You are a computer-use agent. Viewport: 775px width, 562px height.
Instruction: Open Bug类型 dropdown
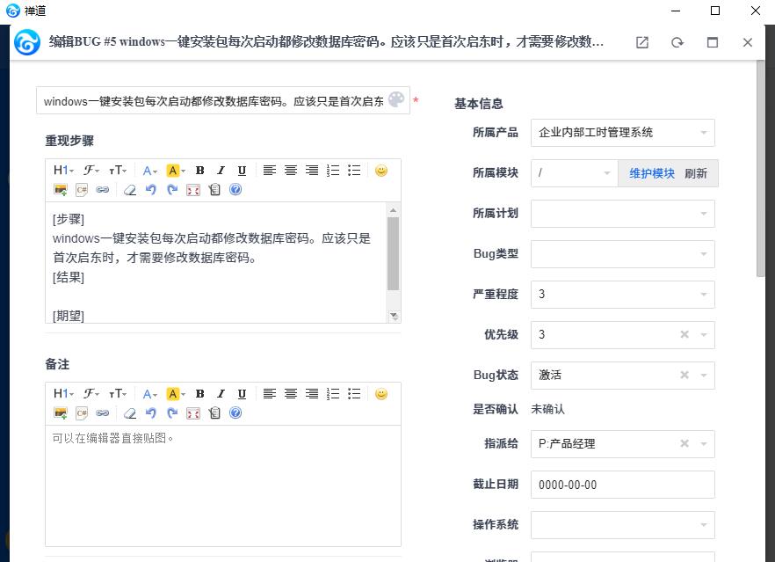tap(623, 254)
